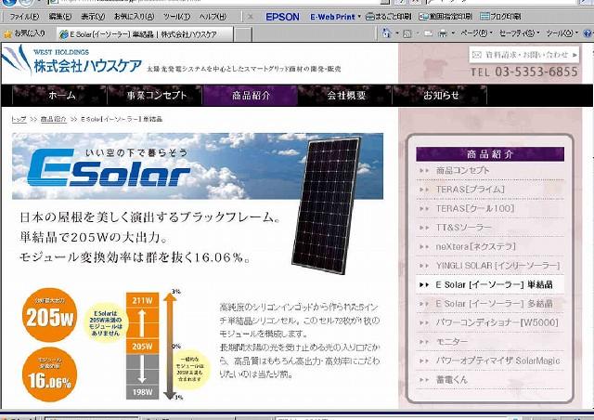Open the ツール(T) menu in menu bar
The image size is (594, 420).
coord(176,17)
